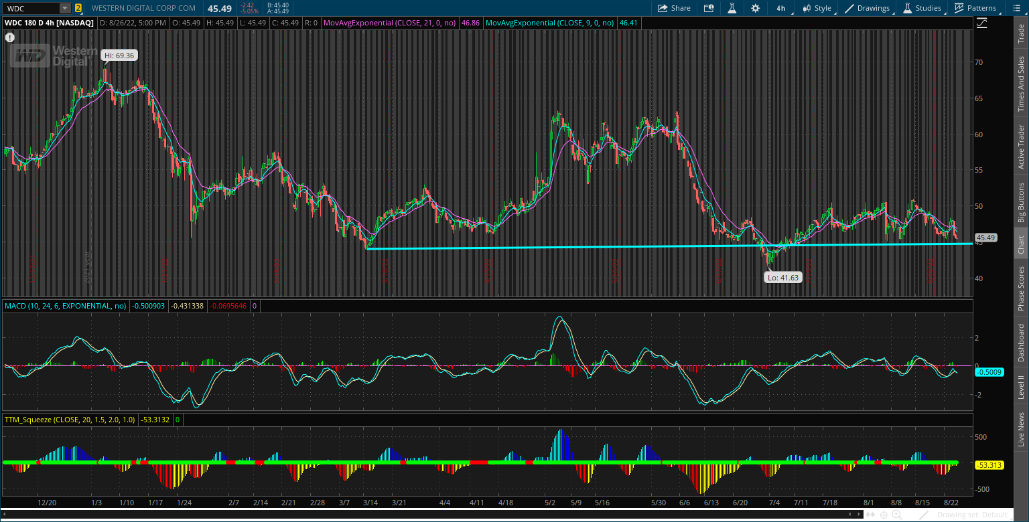Click the 70 price level on axis
This screenshot has width=1029, height=522.
pos(979,62)
